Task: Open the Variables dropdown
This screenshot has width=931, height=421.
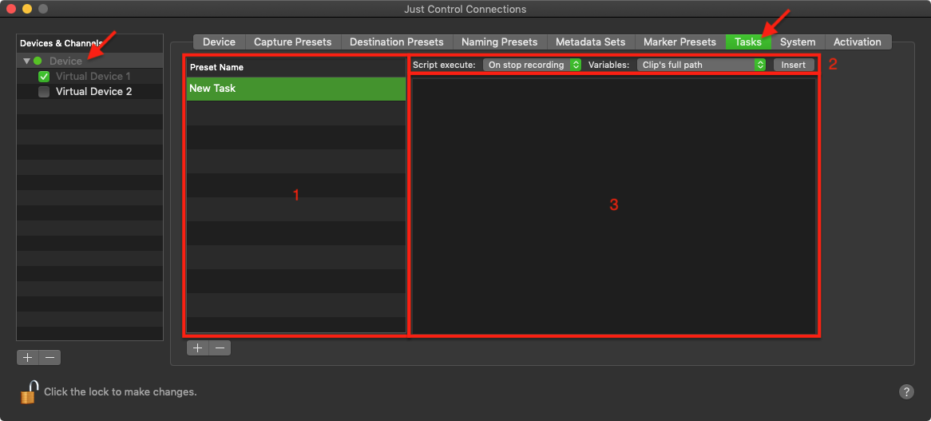Action: pyautogui.click(x=701, y=65)
